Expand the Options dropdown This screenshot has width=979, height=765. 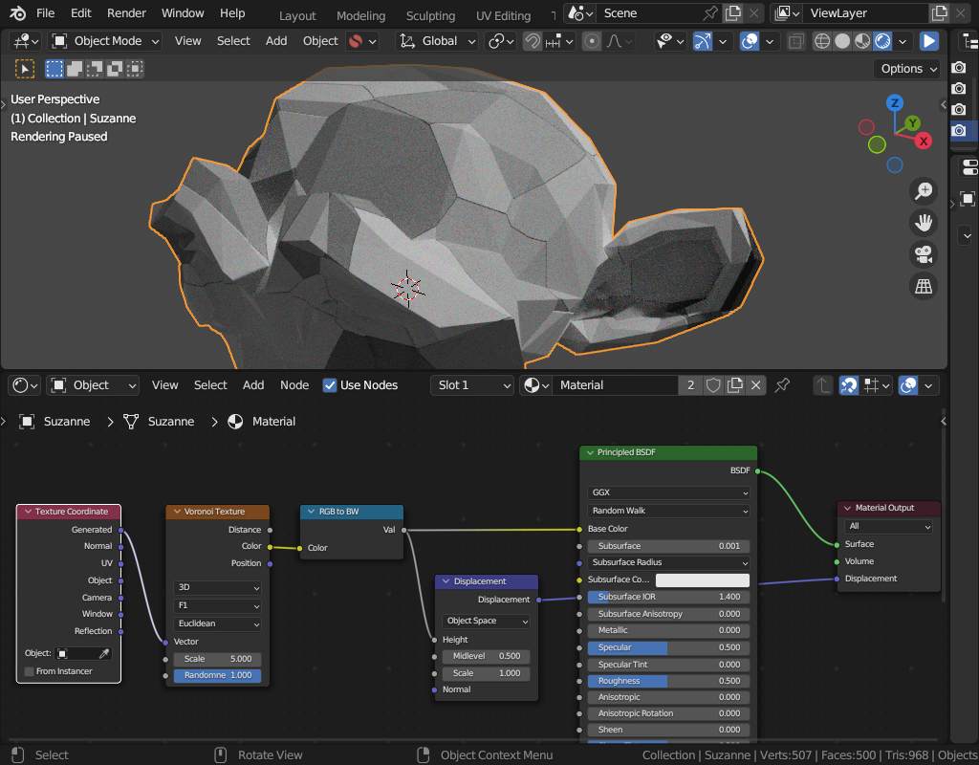pyautogui.click(x=907, y=69)
